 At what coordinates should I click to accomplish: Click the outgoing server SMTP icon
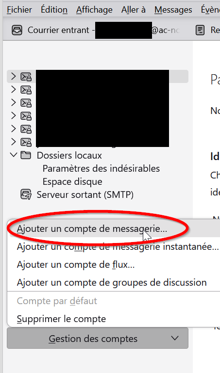[x=26, y=195]
